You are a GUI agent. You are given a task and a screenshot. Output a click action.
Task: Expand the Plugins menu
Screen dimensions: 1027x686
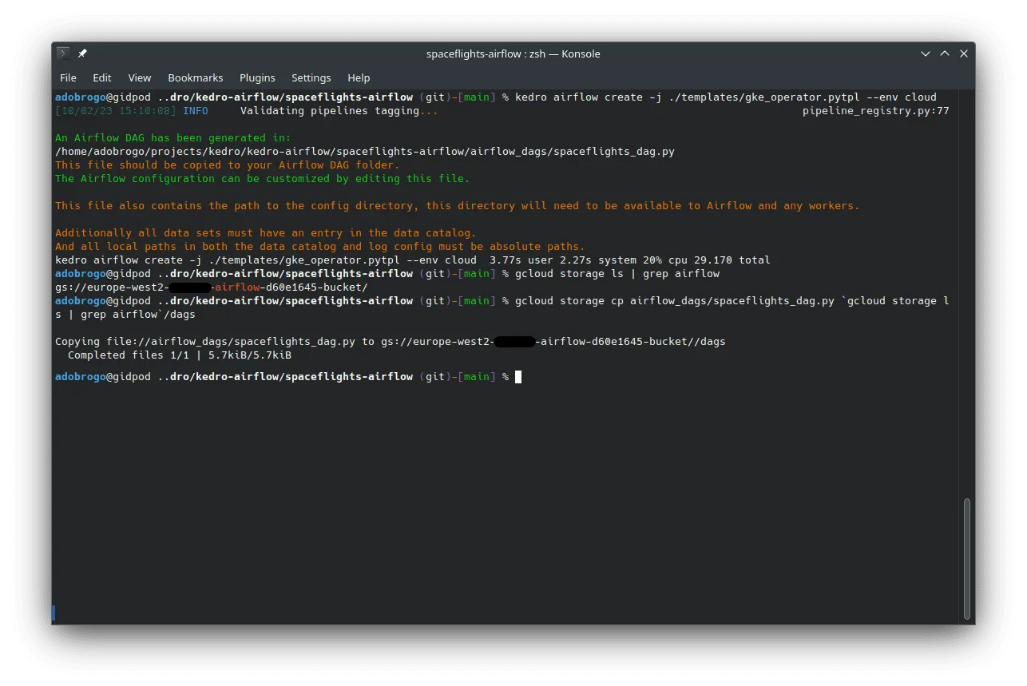tap(257, 77)
